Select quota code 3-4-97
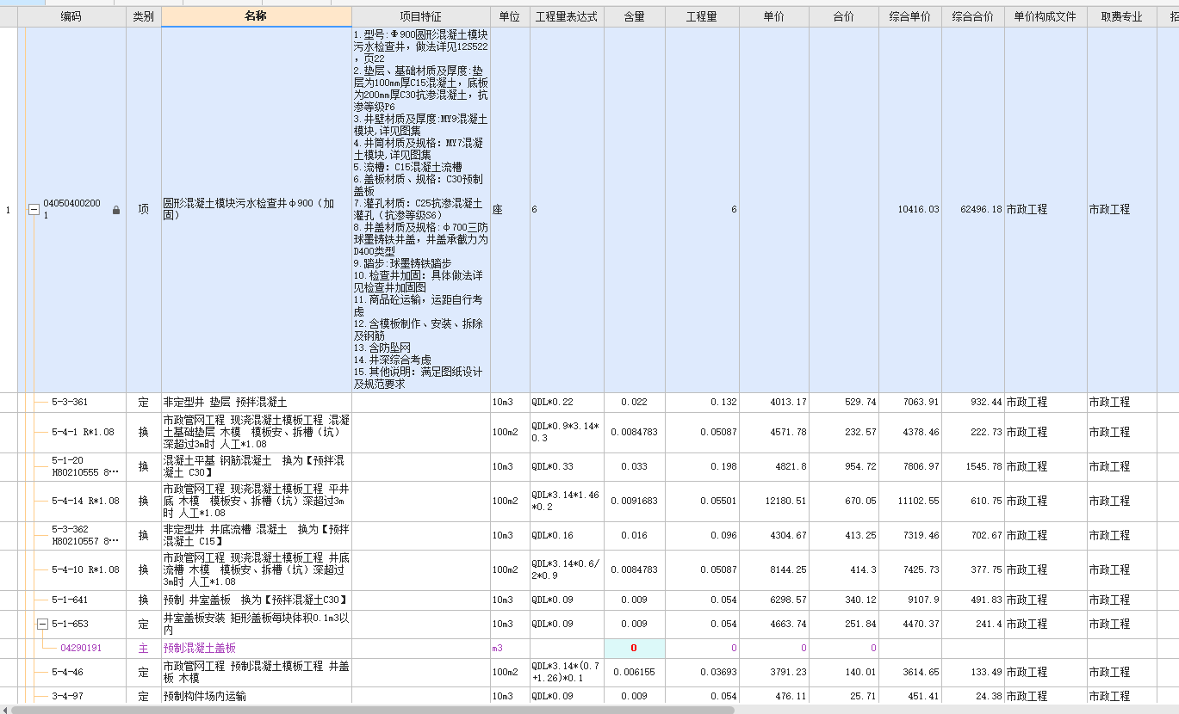The width and height of the screenshot is (1179, 714). point(67,696)
